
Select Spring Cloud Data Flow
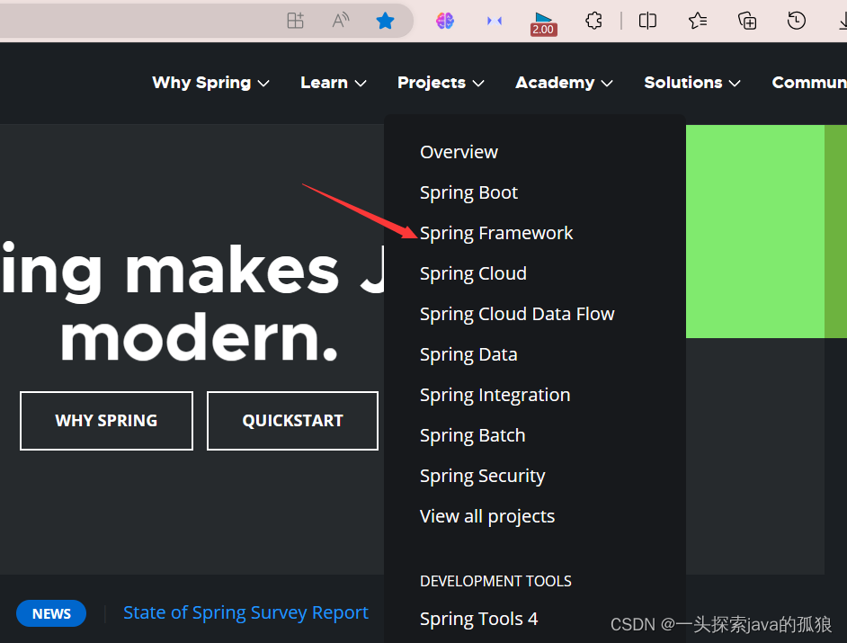point(518,315)
